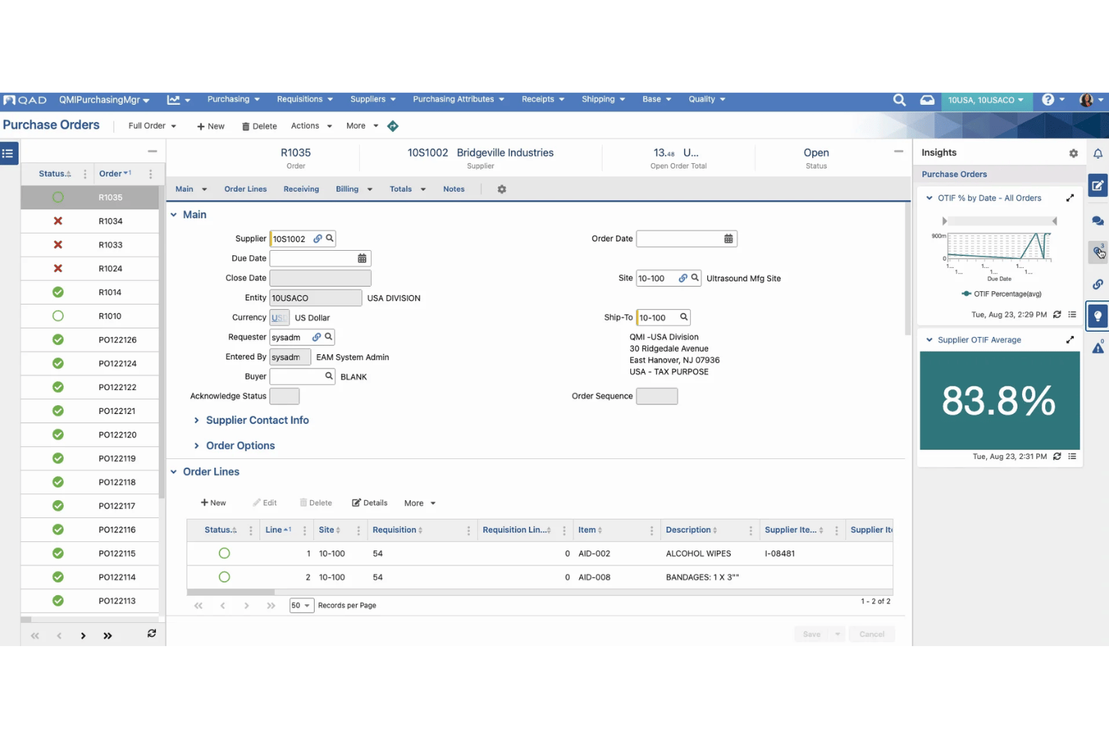Switch to the Order Lines tab

tap(245, 189)
